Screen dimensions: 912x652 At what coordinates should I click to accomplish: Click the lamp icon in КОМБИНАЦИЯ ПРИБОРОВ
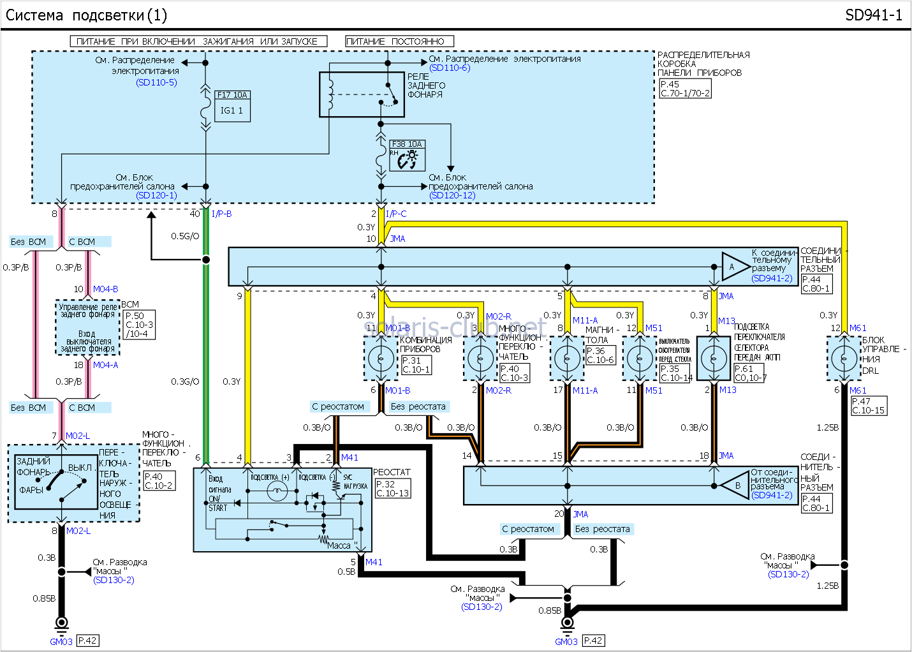381,359
